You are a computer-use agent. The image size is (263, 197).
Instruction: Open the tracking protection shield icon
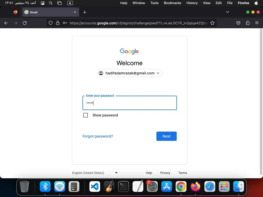point(51,23)
